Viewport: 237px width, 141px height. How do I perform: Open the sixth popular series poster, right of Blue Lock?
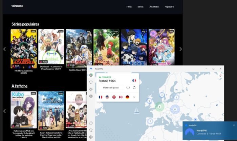(x=161, y=47)
